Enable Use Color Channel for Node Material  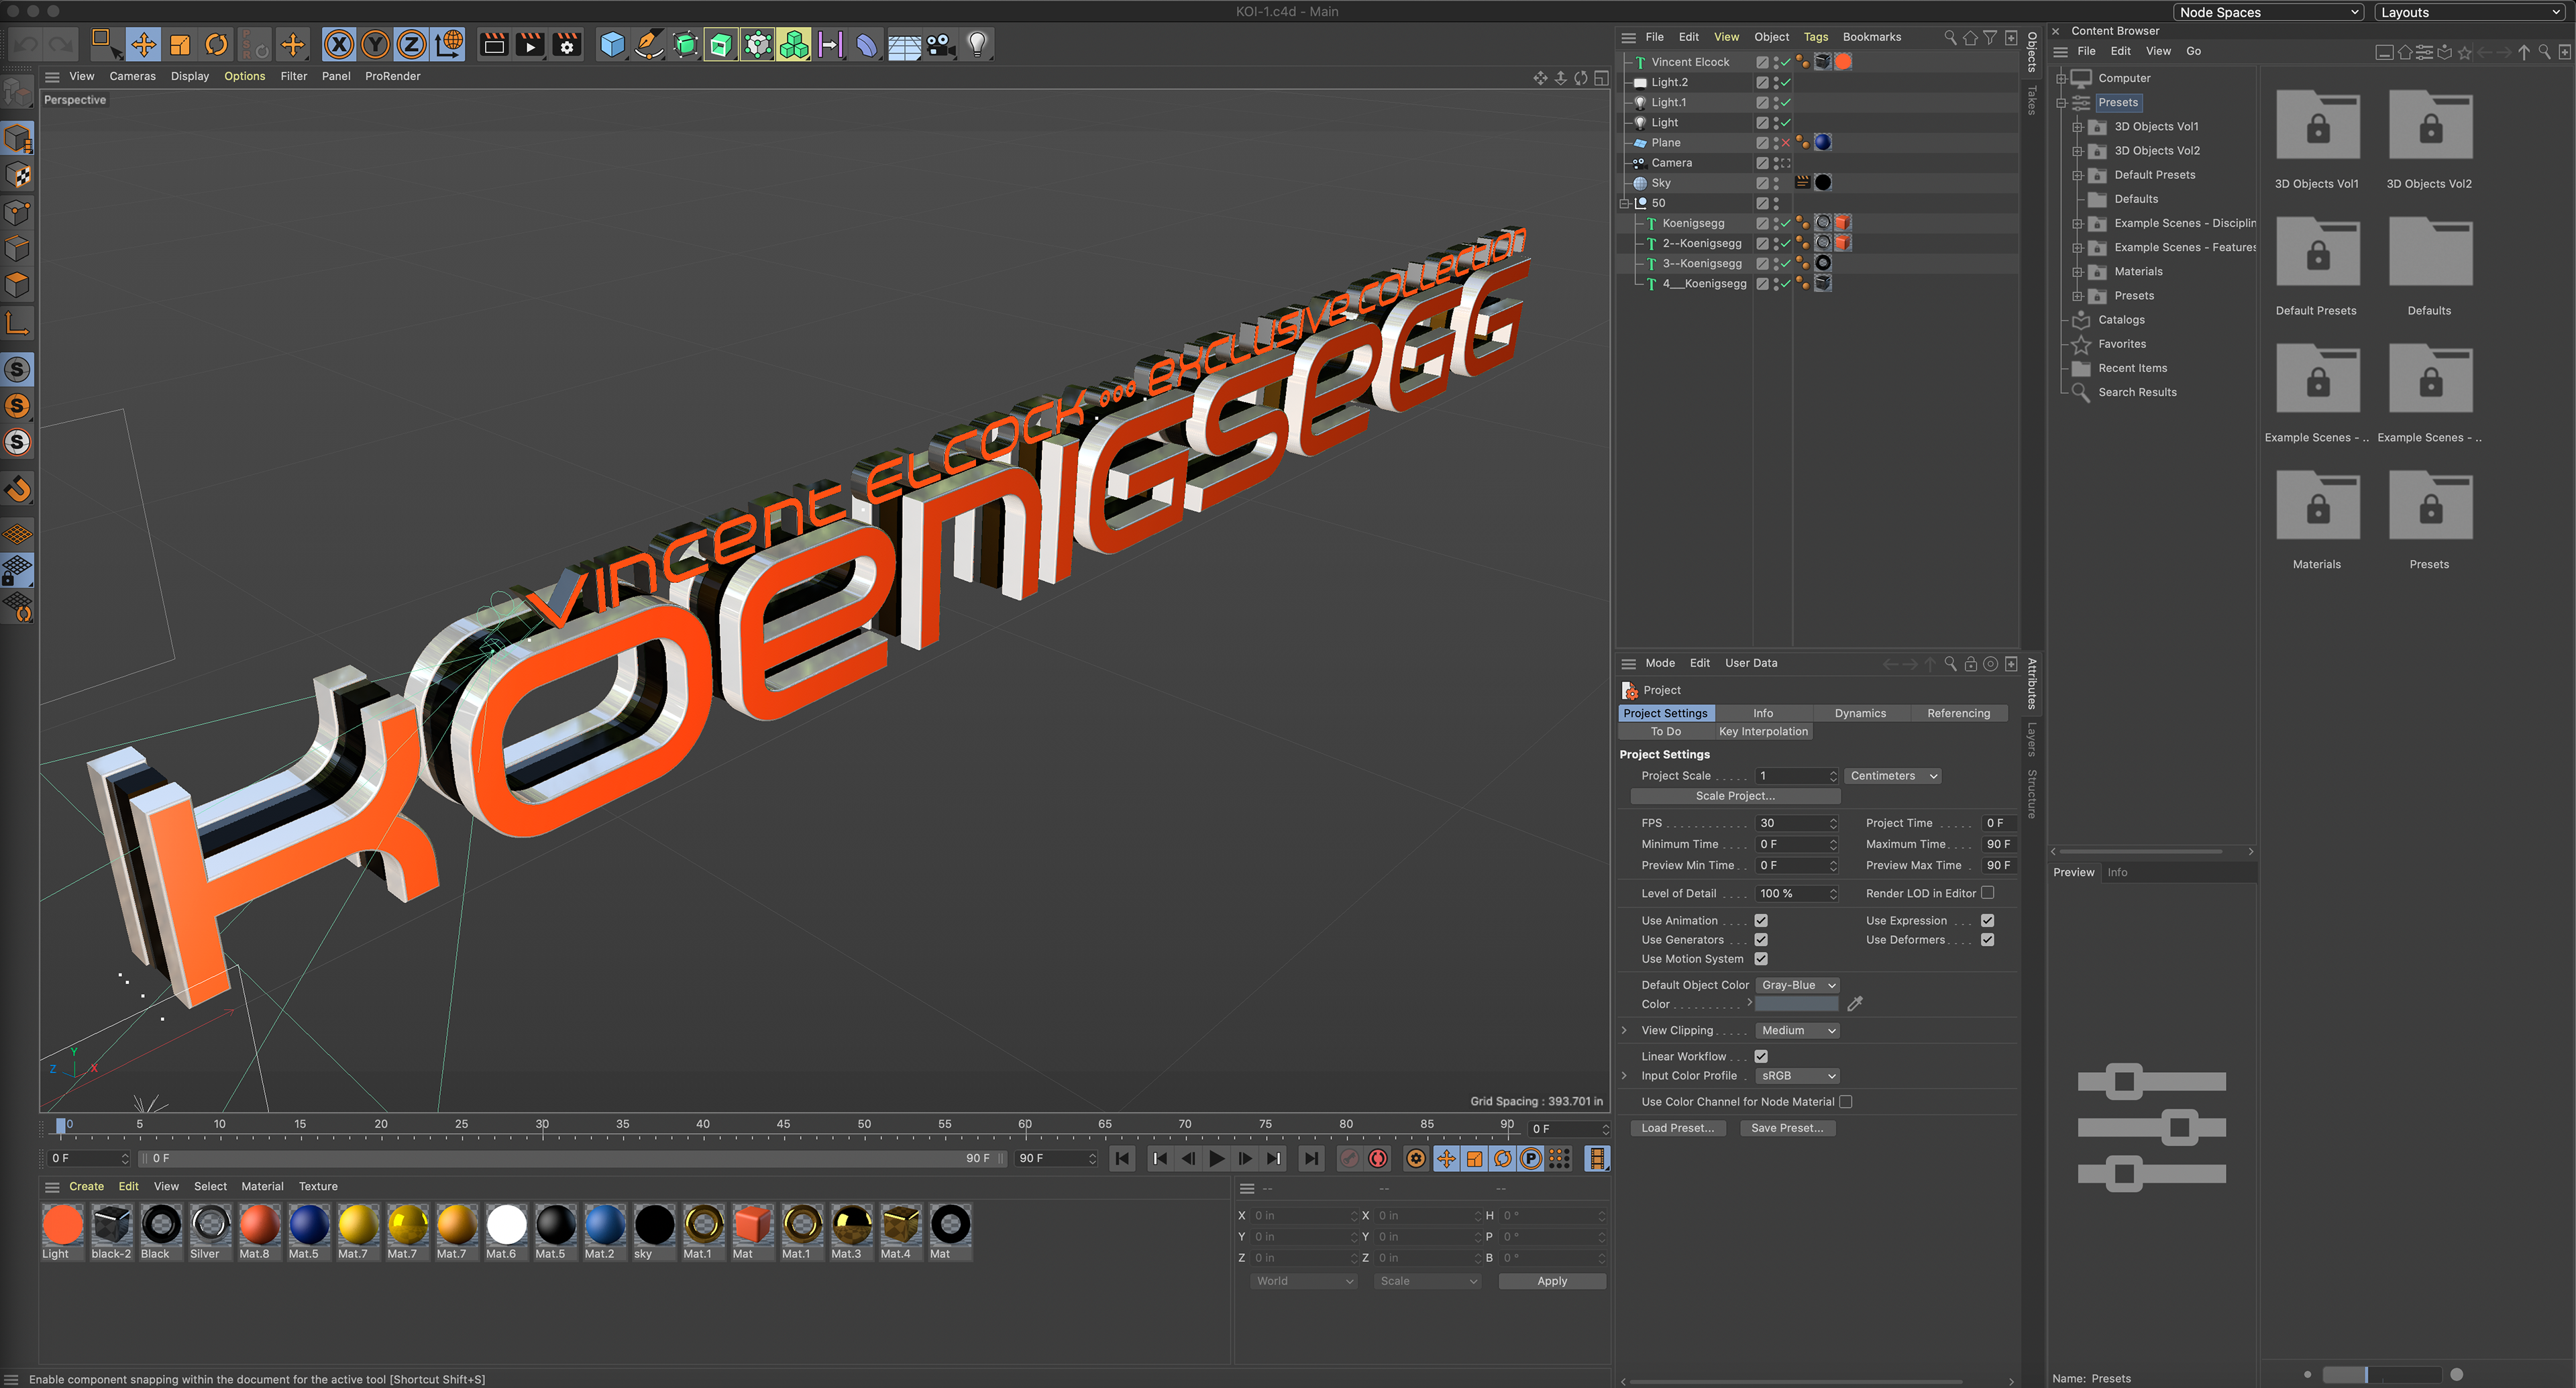pyautogui.click(x=1846, y=1101)
